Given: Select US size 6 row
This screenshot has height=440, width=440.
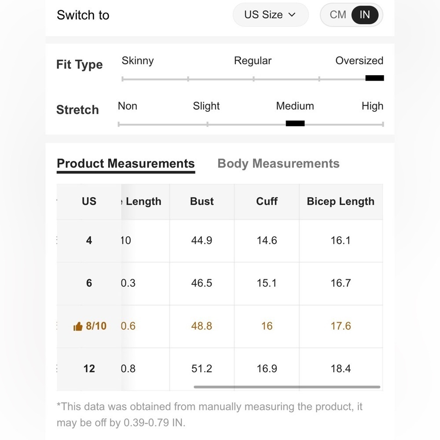Looking at the screenshot, I should coord(220,283).
